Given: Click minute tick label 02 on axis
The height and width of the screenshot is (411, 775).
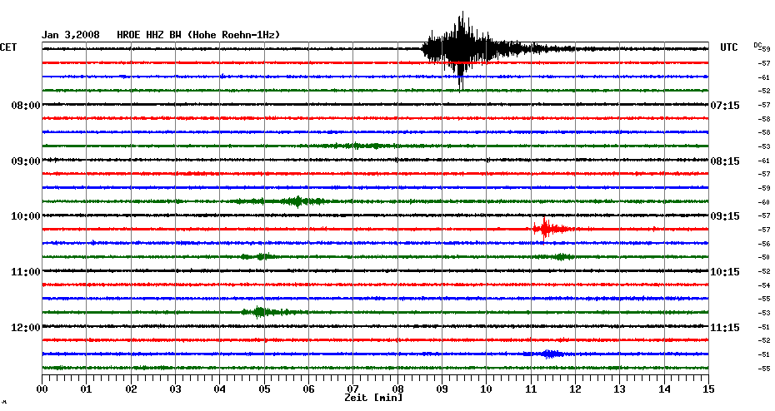Looking at the screenshot, I should [x=131, y=389].
